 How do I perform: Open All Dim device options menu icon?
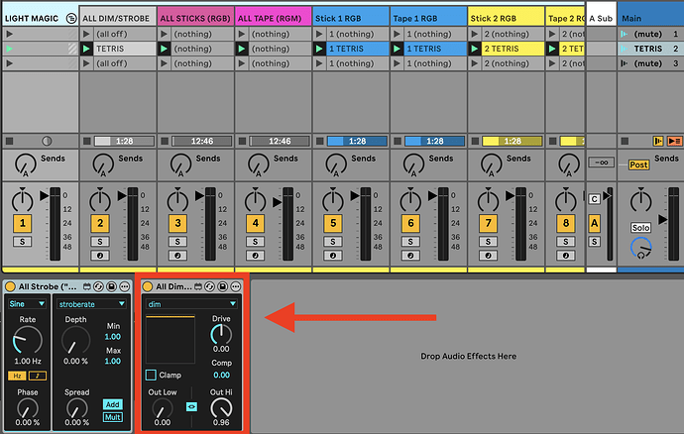pyautogui.click(x=236, y=286)
